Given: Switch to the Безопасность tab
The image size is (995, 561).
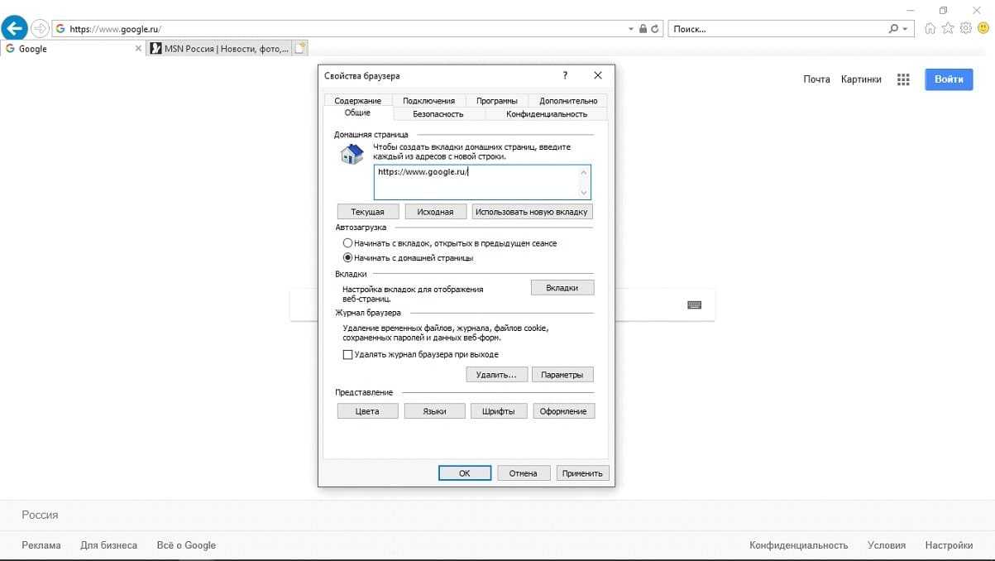Looking at the screenshot, I should 438,114.
